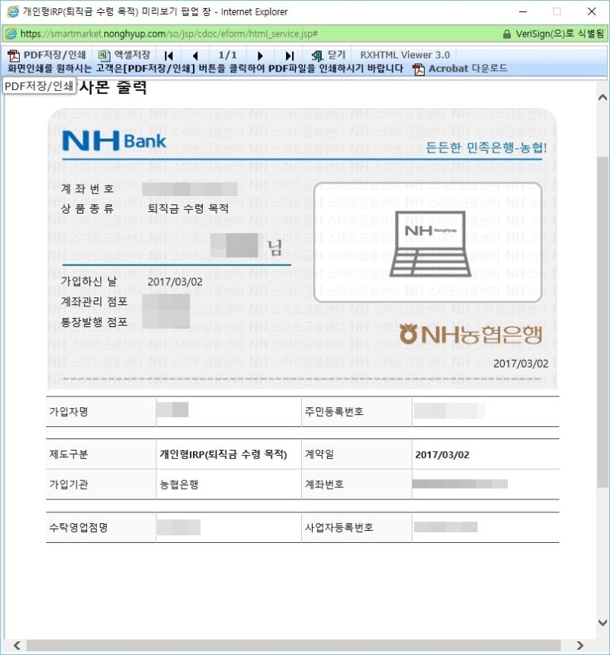The width and height of the screenshot is (610, 655).
Task: Click the Internet Explorer logo in title bar
Action: click(13, 11)
